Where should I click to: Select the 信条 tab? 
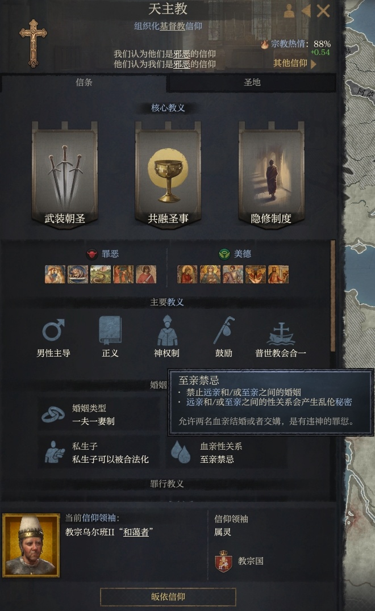click(x=84, y=82)
